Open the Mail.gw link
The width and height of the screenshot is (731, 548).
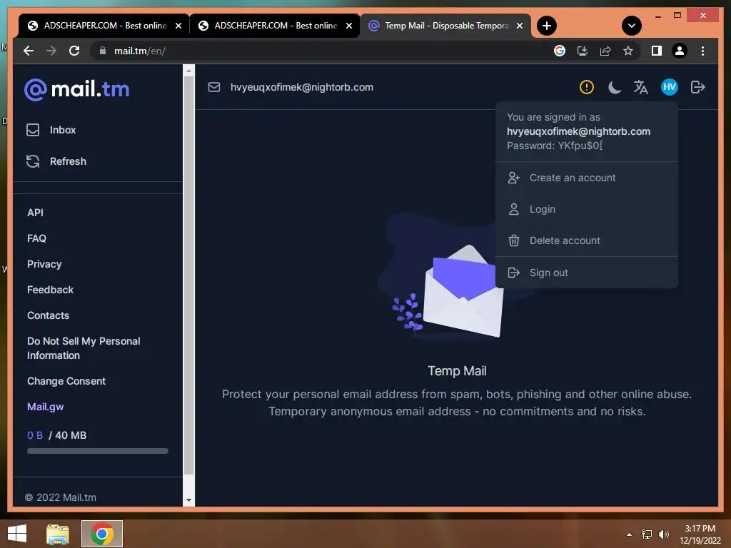pyautogui.click(x=45, y=407)
